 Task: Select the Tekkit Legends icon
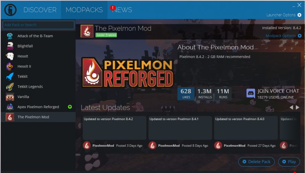click(x=10, y=87)
